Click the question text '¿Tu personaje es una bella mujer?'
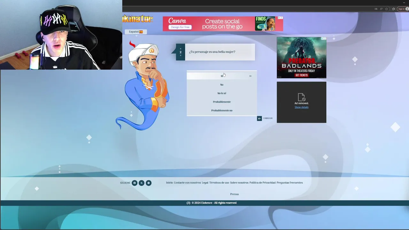The image size is (409, 230). pyautogui.click(x=212, y=52)
